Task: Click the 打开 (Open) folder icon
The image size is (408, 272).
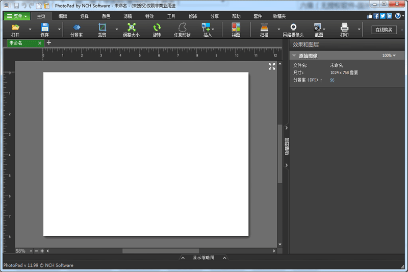Action: (x=15, y=28)
